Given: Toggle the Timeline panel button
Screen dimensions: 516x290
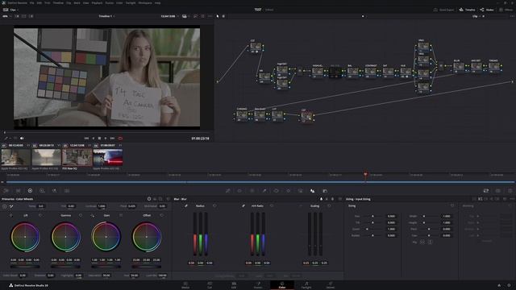Looking at the screenshot, I should point(468,10).
